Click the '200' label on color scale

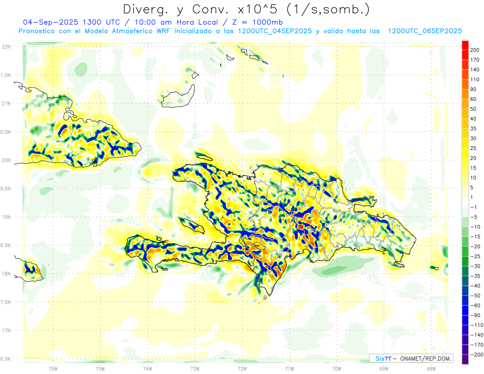pos(475,50)
